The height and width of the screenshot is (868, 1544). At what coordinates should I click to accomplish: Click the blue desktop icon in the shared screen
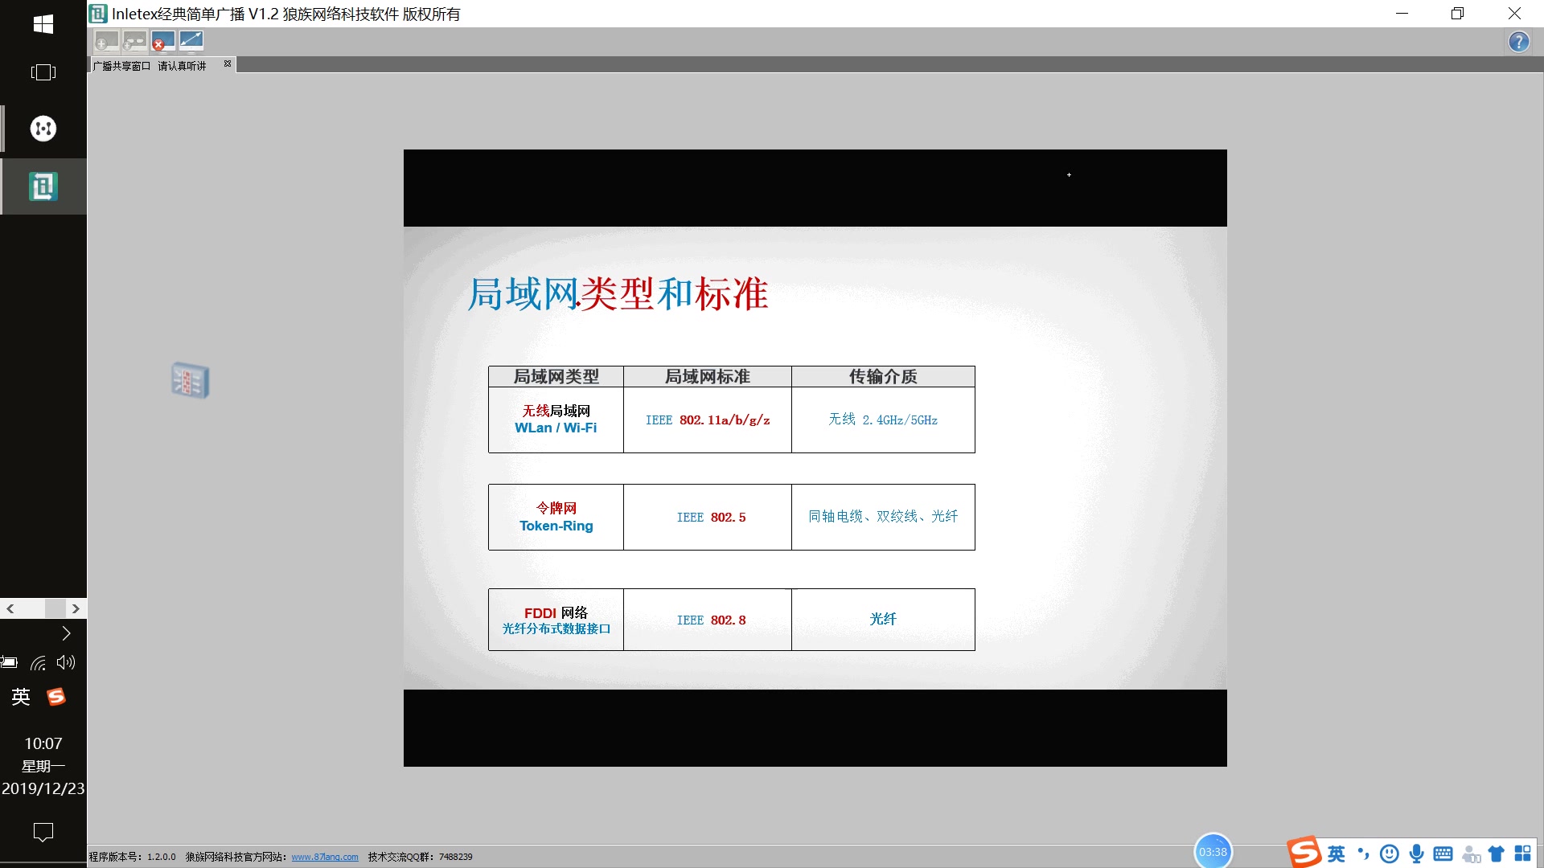pos(191,380)
